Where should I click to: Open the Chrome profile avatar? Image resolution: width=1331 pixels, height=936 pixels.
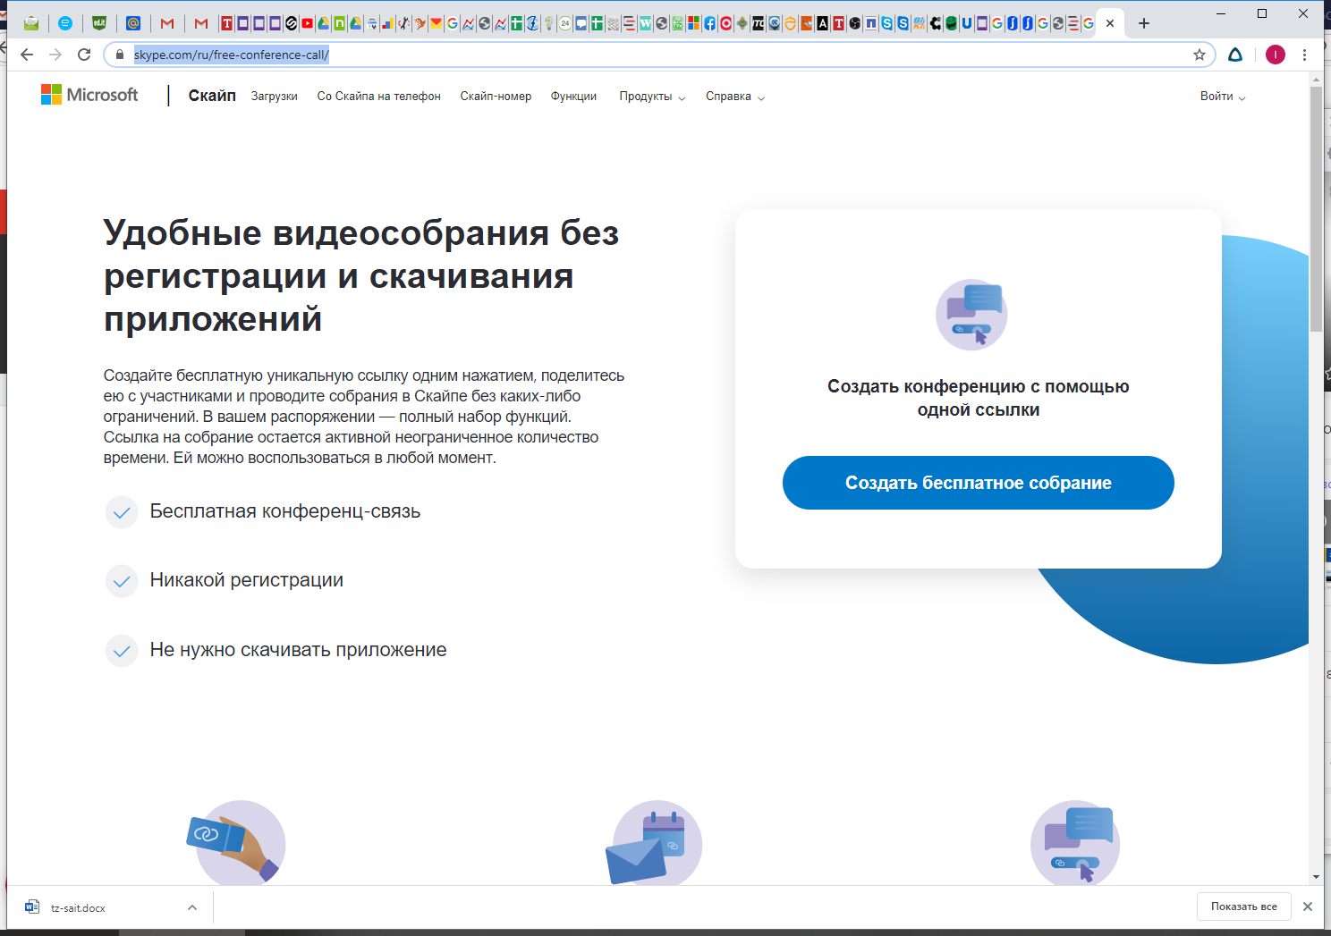point(1276,55)
